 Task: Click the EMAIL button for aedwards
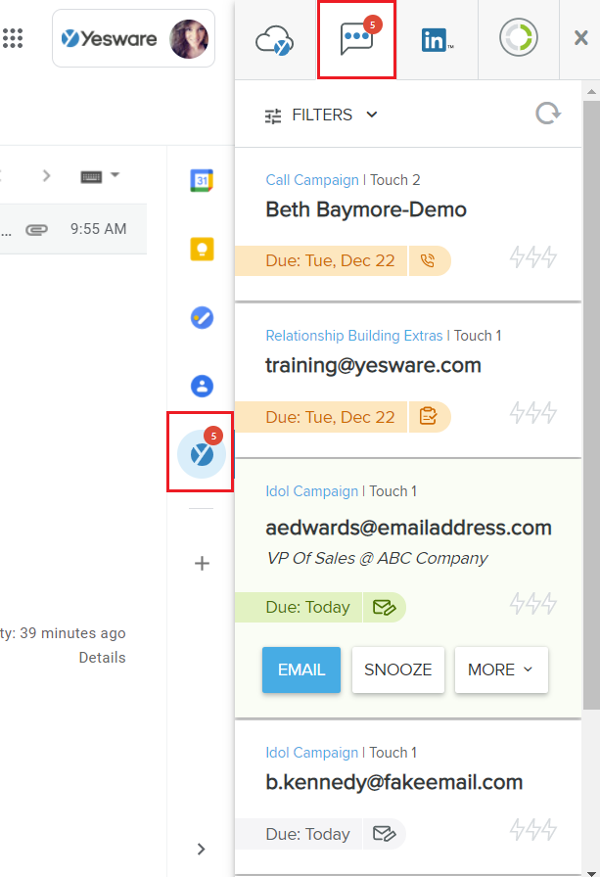tap(300, 670)
